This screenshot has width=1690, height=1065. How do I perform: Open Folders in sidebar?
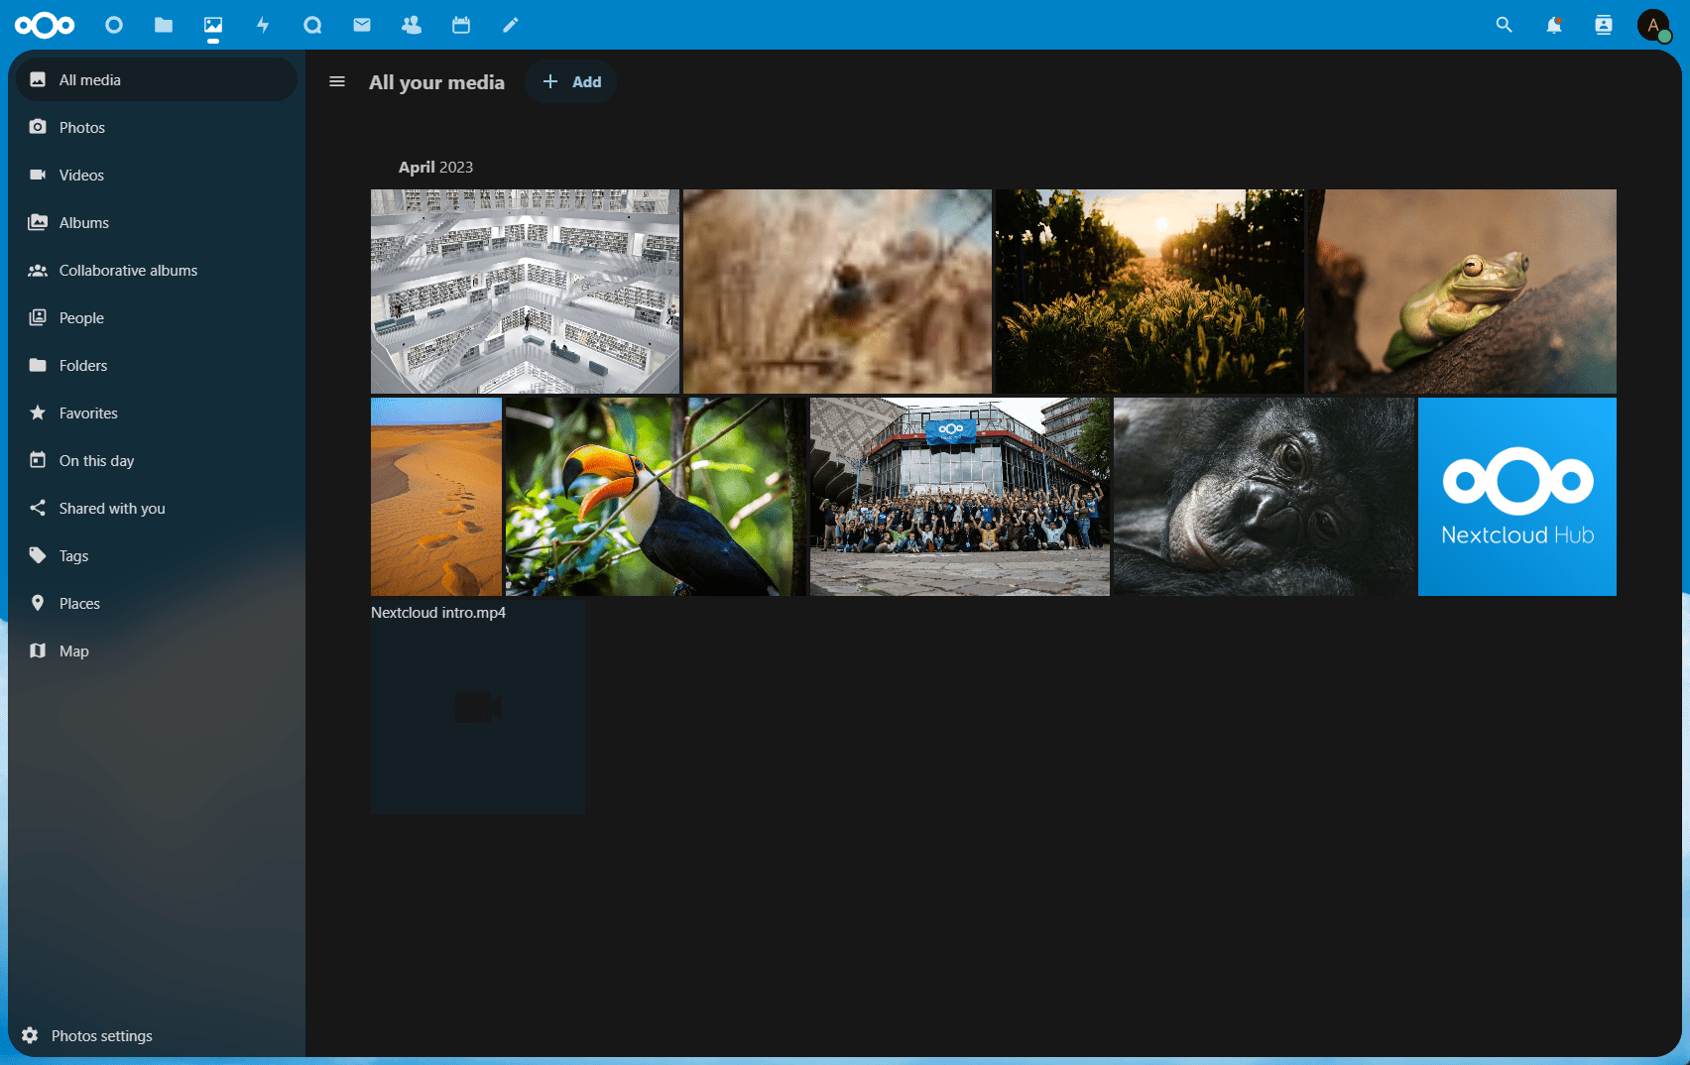click(157, 365)
